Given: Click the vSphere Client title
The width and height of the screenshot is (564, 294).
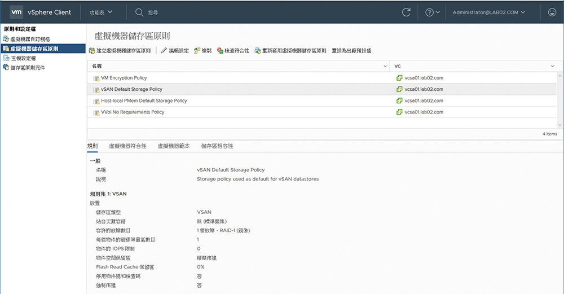Looking at the screenshot, I should click(x=49, y=12).
